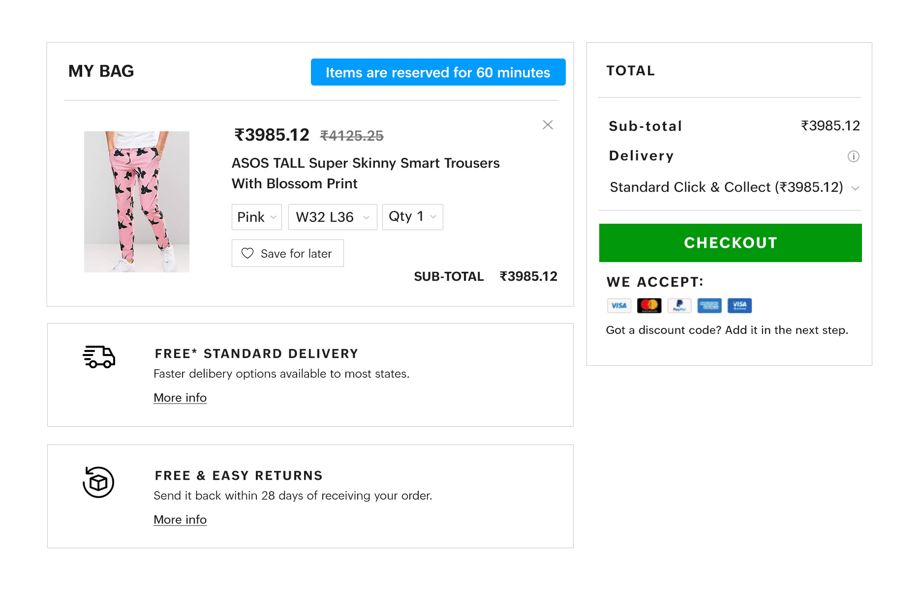Open More info about easy returns
The height and width of the screenshot is (590, 921).
point(180,519)
